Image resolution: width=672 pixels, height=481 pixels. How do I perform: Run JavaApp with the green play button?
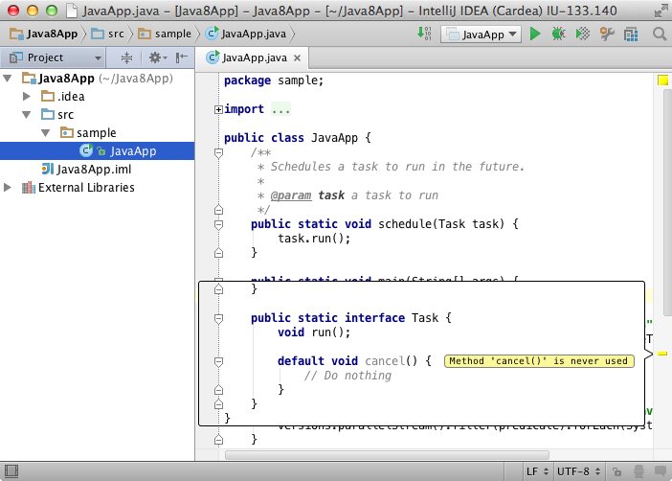[x=535, y=34]
